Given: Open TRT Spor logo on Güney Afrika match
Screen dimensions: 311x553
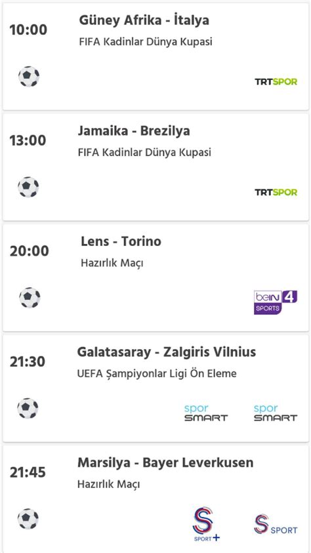Looking at the screenshot, I should point(276,82).
